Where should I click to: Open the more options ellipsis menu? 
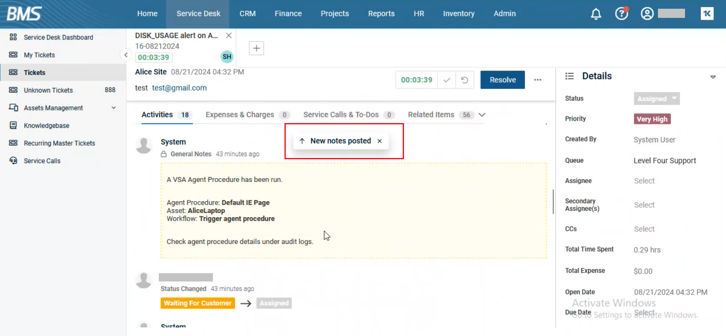point(538,80)
